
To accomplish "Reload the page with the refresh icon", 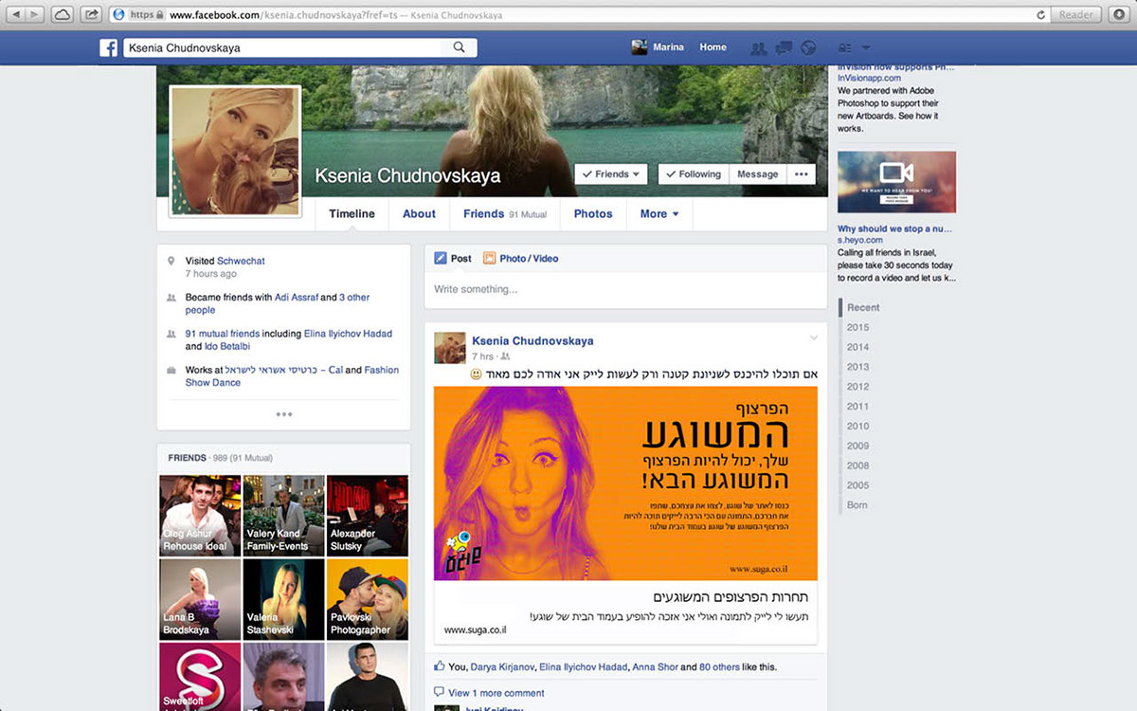I will 1041,15.
